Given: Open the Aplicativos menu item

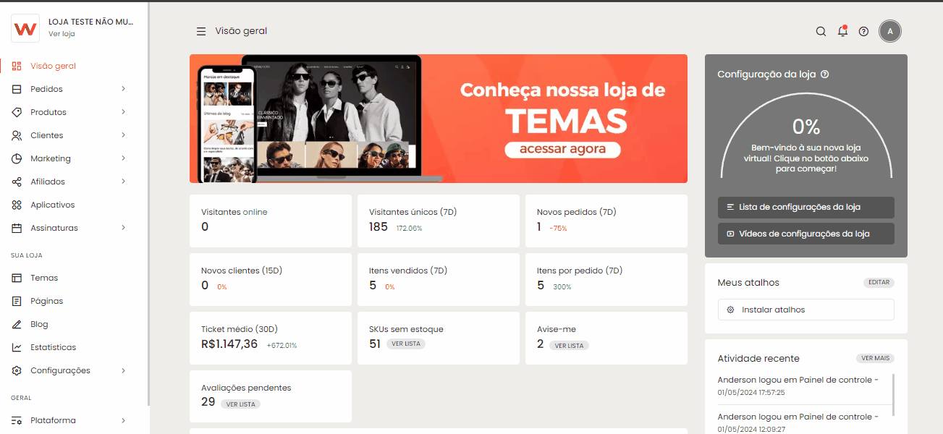Looking at the screenshot, I should 52,205.
